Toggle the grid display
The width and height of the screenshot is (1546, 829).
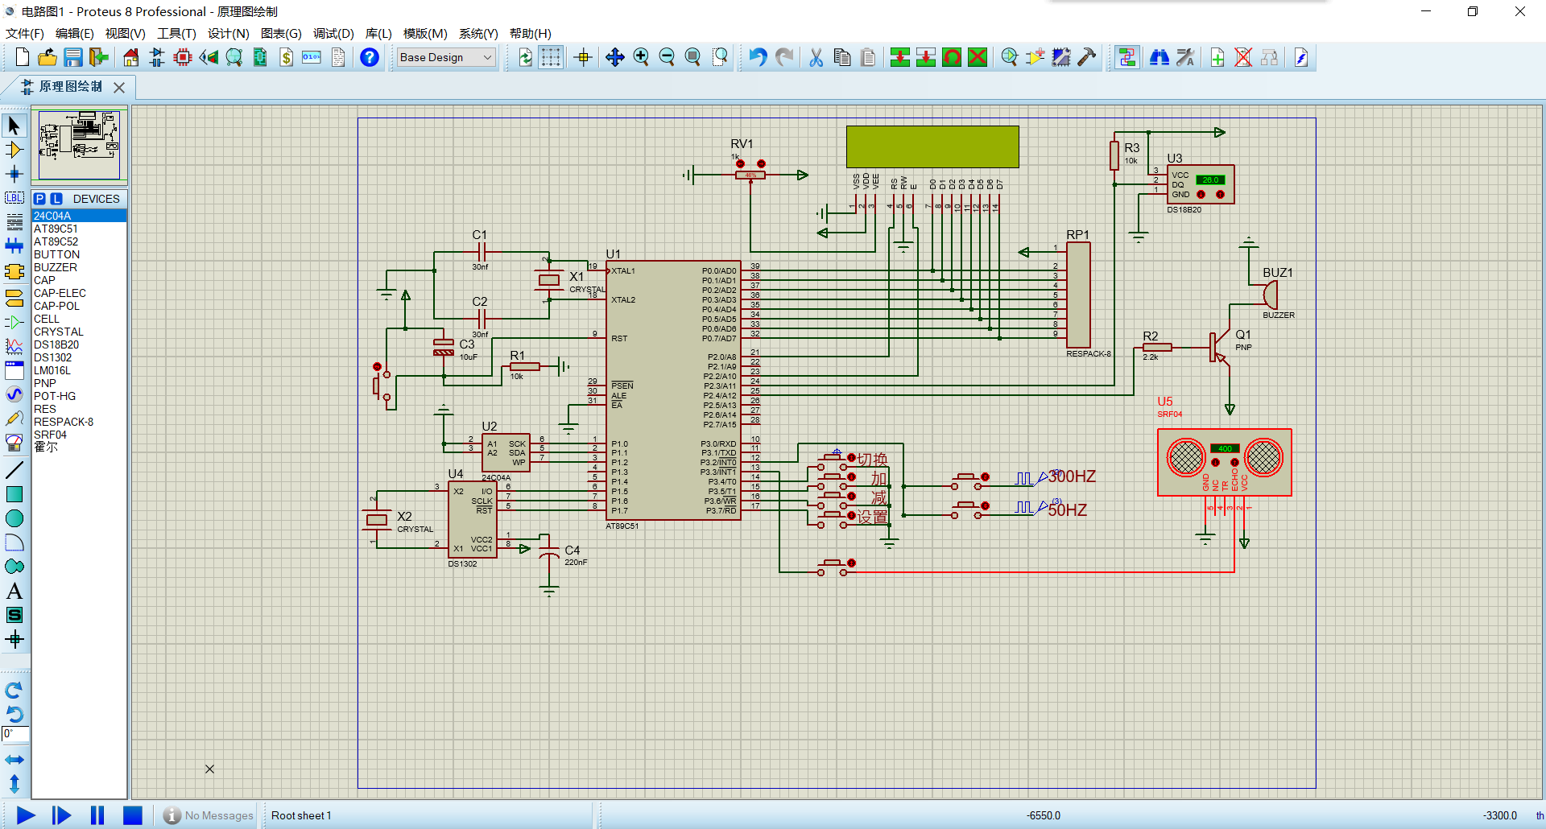551,57
